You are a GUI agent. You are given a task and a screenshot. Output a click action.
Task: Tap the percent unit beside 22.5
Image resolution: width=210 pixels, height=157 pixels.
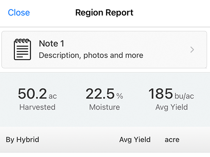point(120,96)
